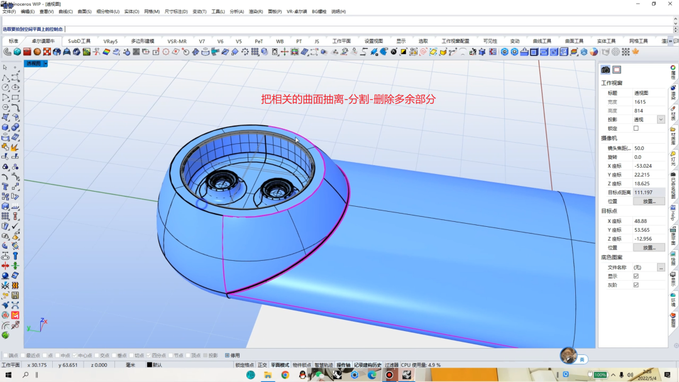Screen dimensions: 679x382
Task: Click the orange M icon in left sidebar
Action: pyautogui.click(x=15, y=315)
